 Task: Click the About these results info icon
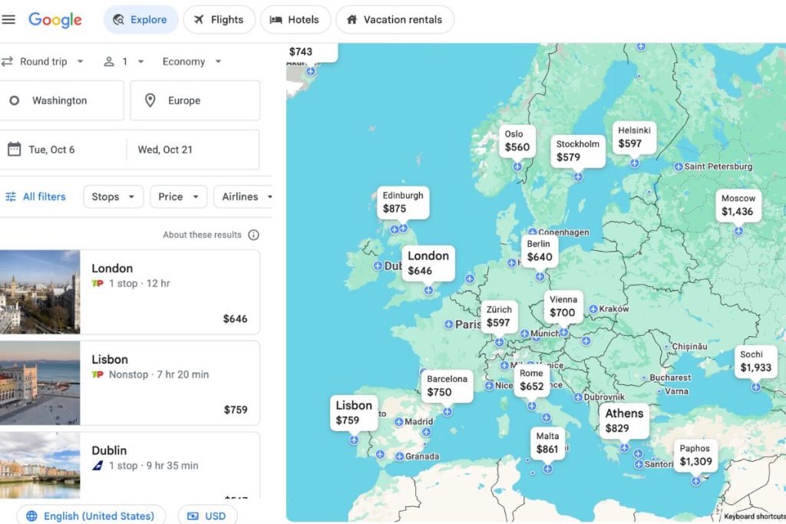(x=253, y=235)
